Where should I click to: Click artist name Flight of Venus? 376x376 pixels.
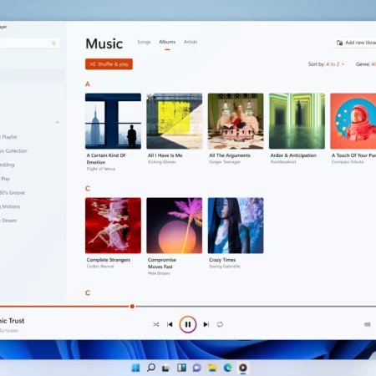101,169
